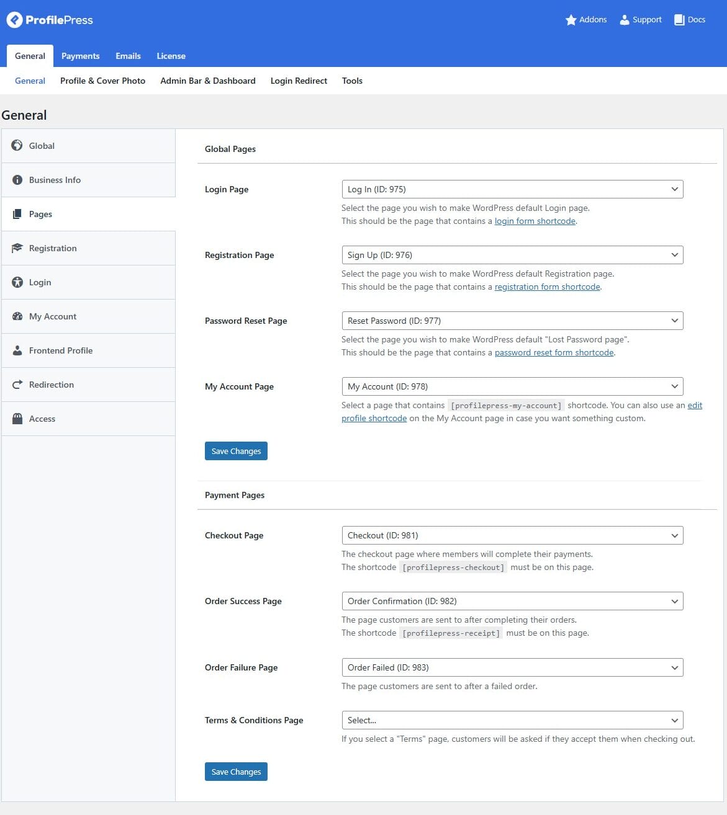The image size is (727, 815).
Task: Click the Login accessibility icon
Action: pos(17,282)
